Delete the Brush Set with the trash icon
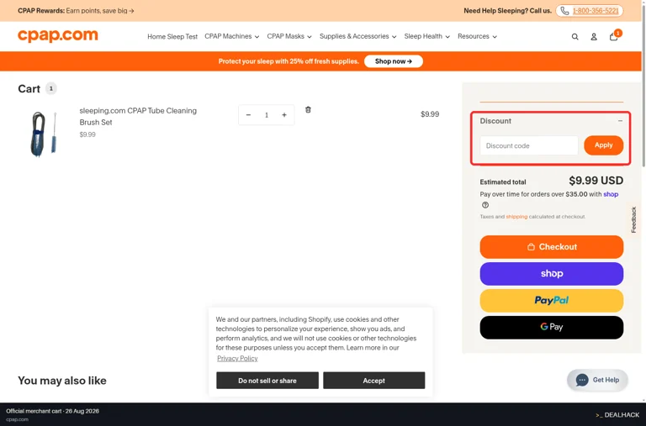Screen dimensions: 646x426 pyautogui.click(x=308, y=109)
